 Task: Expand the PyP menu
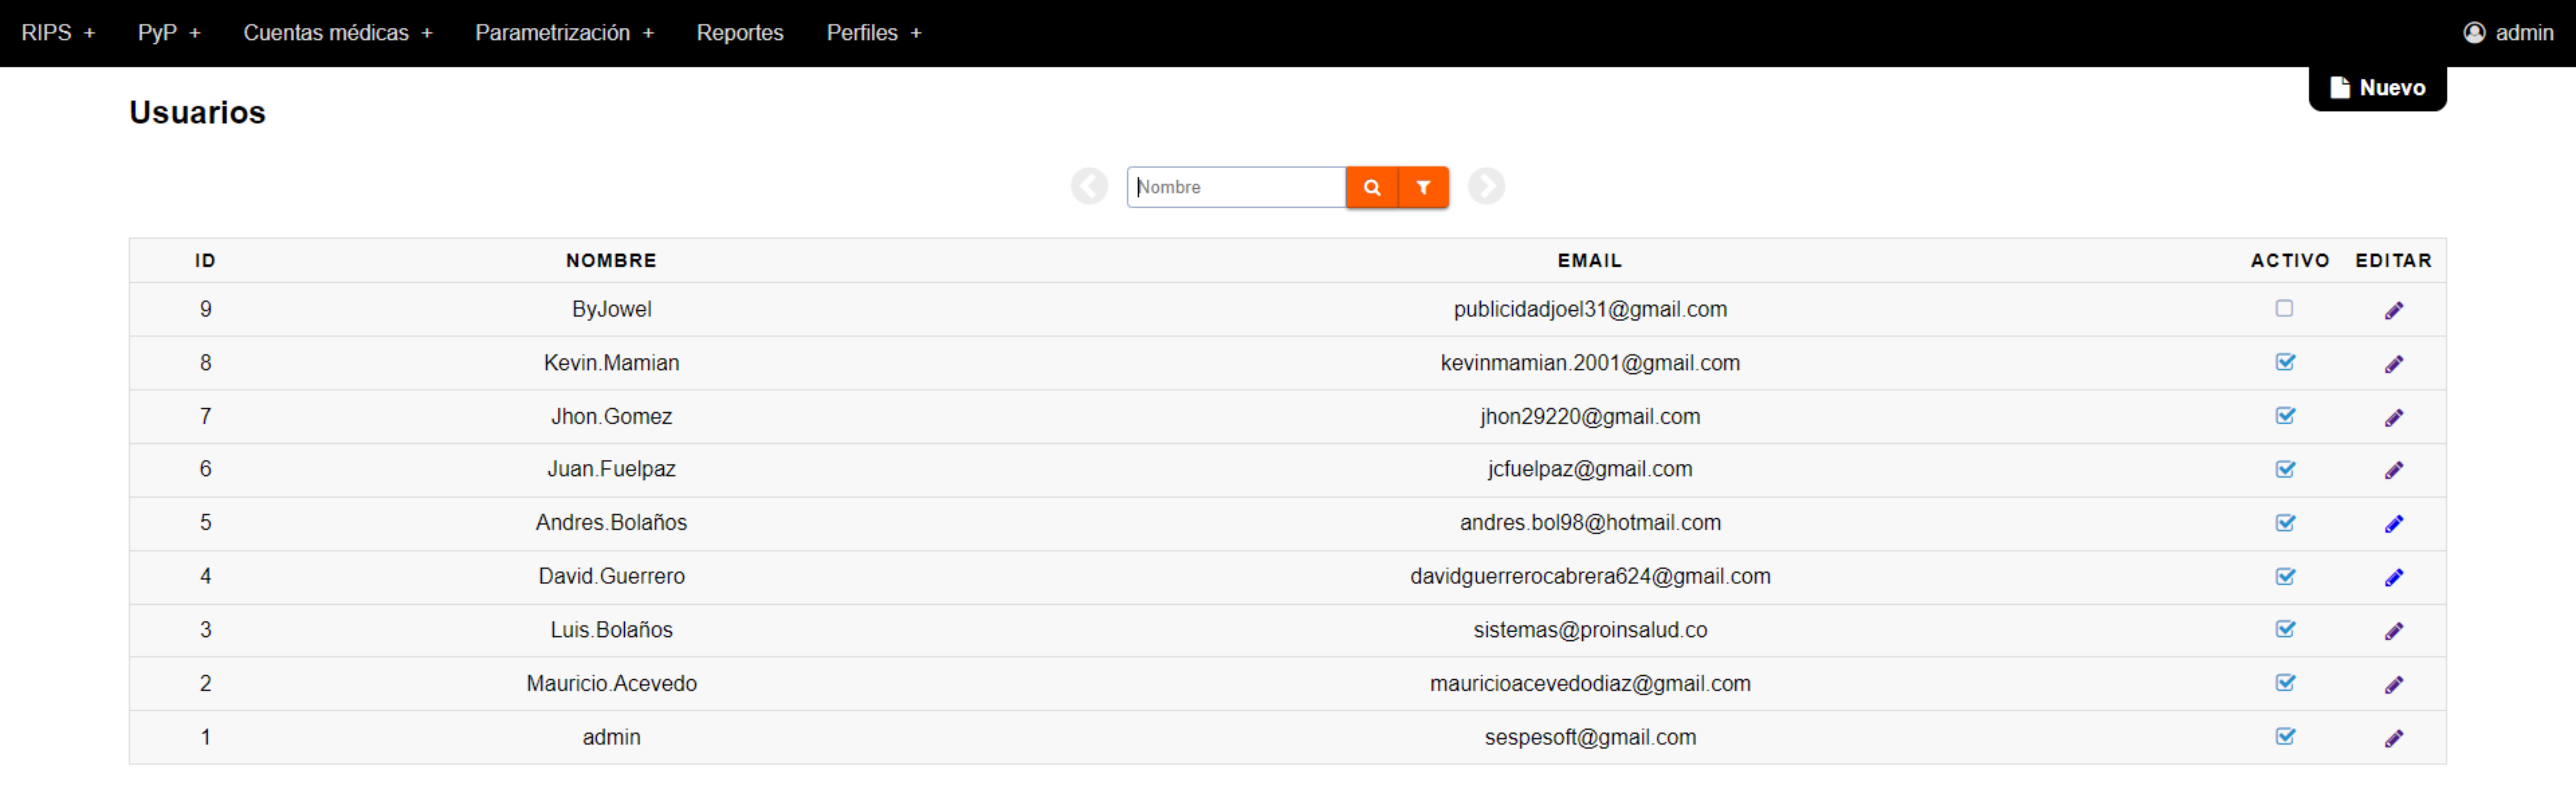169,33
